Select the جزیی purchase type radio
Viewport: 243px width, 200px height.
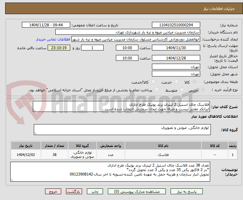[203, 90]
